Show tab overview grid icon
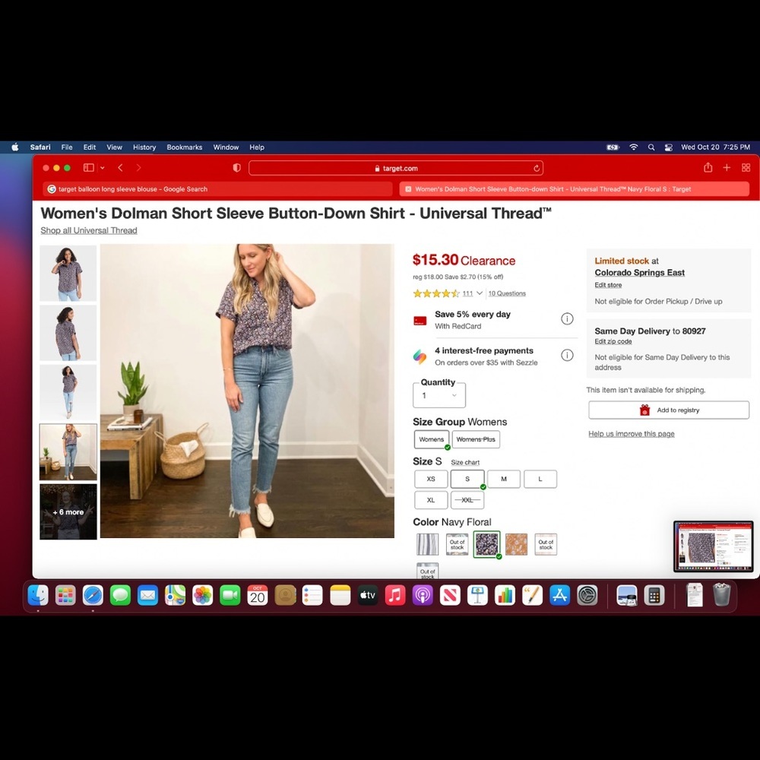Viewport: 760px width, 760px height. click(746, 168)
